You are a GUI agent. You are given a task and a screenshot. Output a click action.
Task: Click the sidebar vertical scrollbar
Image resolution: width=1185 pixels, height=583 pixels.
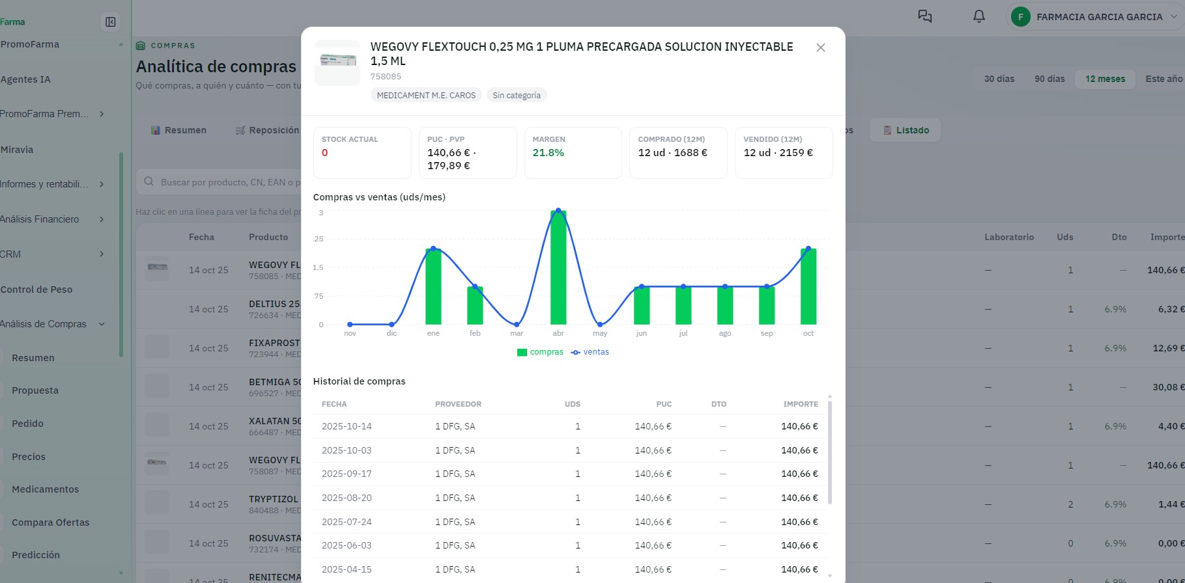coord(121,254)
